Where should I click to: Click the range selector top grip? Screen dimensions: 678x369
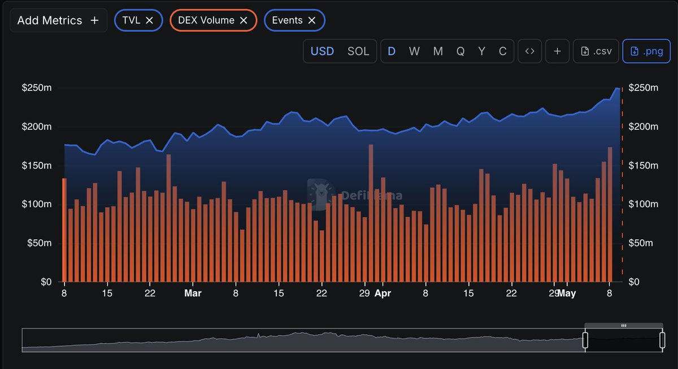624,326
